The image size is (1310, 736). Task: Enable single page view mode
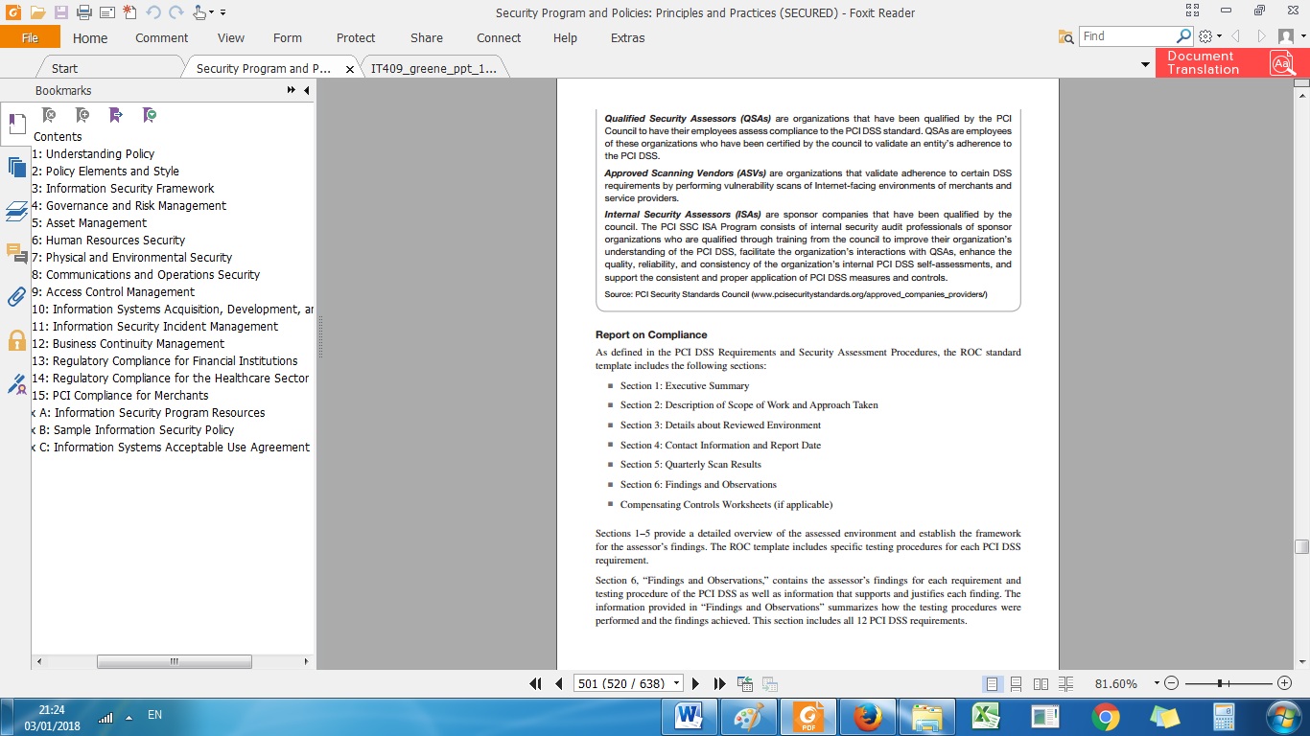pyautogui.click(x=992, y=683)
